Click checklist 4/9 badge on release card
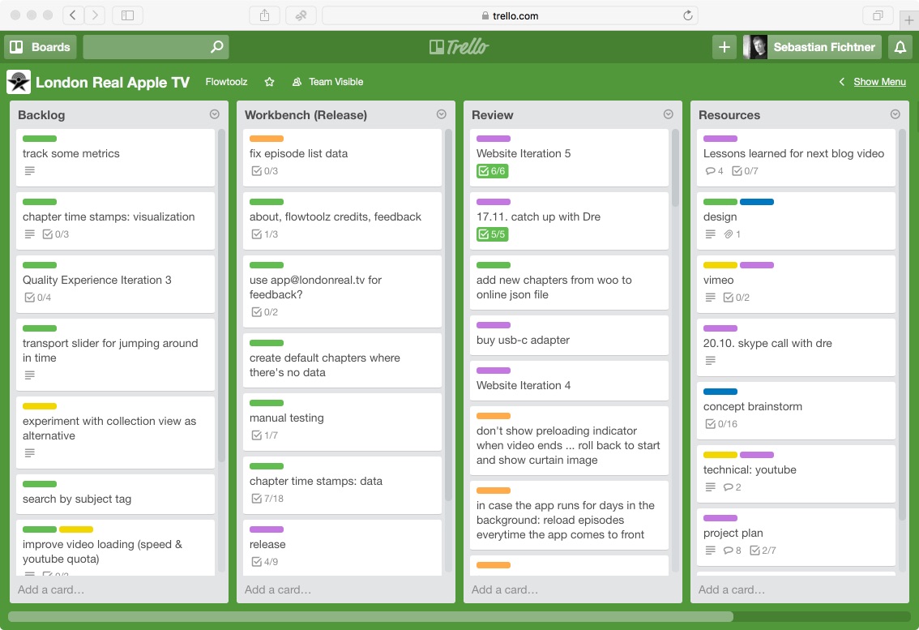This screenshot has width=919, height=630. [x=264, y=562]
